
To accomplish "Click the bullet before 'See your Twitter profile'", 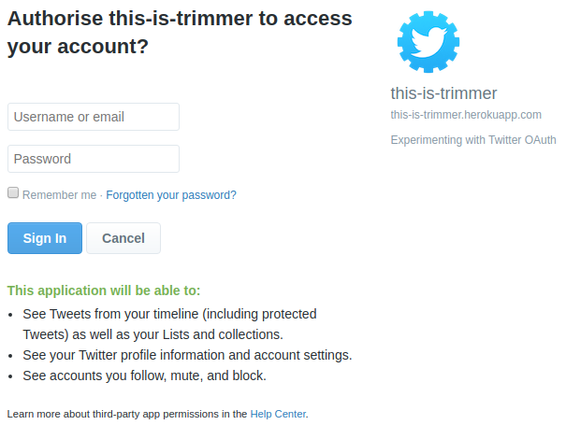I will pyautogui.click(x=10, y=356).
